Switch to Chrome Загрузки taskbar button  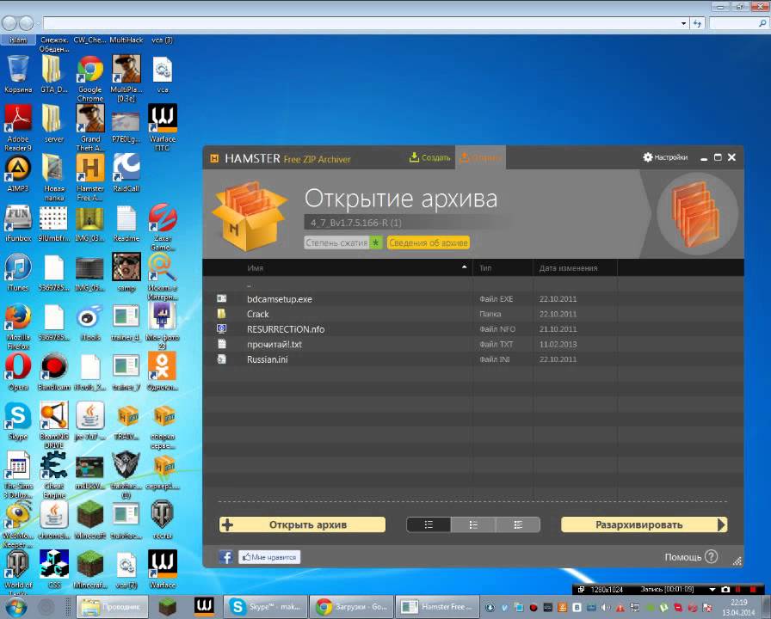point(352,607)
